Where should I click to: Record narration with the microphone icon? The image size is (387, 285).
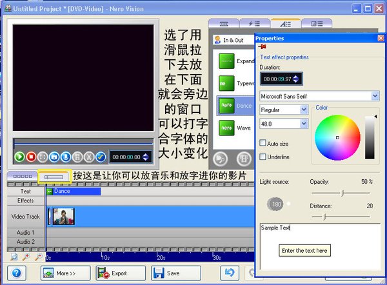(66, 157)
